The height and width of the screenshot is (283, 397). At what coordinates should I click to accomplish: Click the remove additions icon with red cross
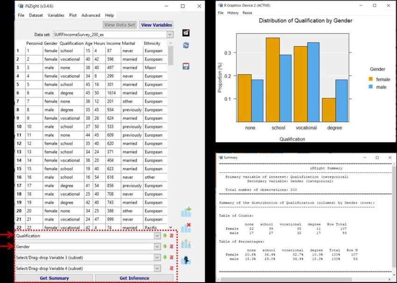(186, 228)
